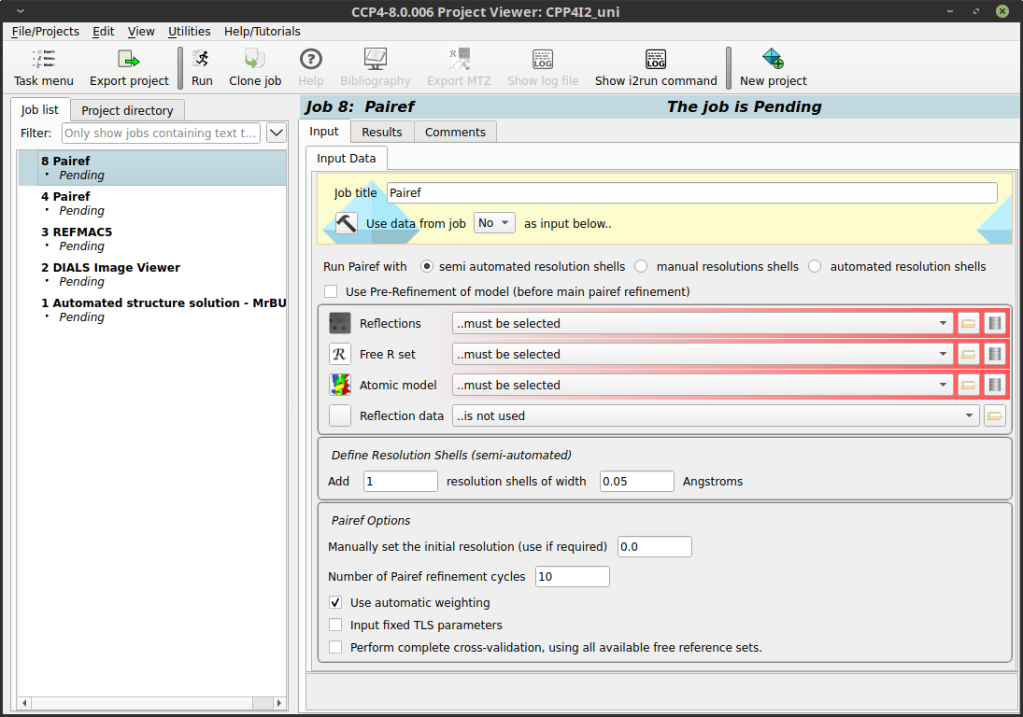The height and width of the screenshot is (717, 1023).
Task: Click Show i2run command icon
Action: click(656, 60)
